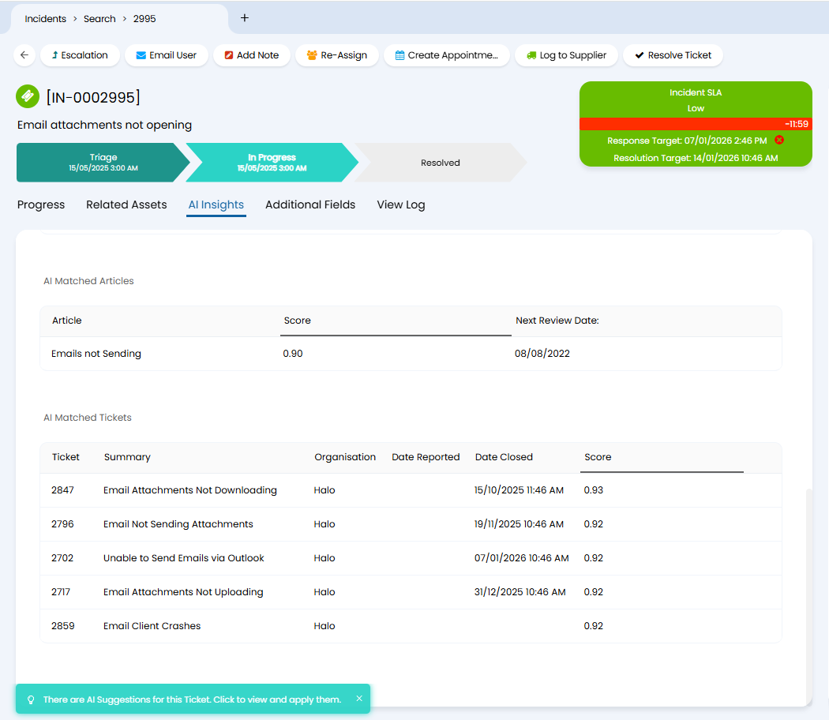The height and width of the screenshot is (720, 829).
Task: Click the back arrow button
Action: (x=24, y=55)
